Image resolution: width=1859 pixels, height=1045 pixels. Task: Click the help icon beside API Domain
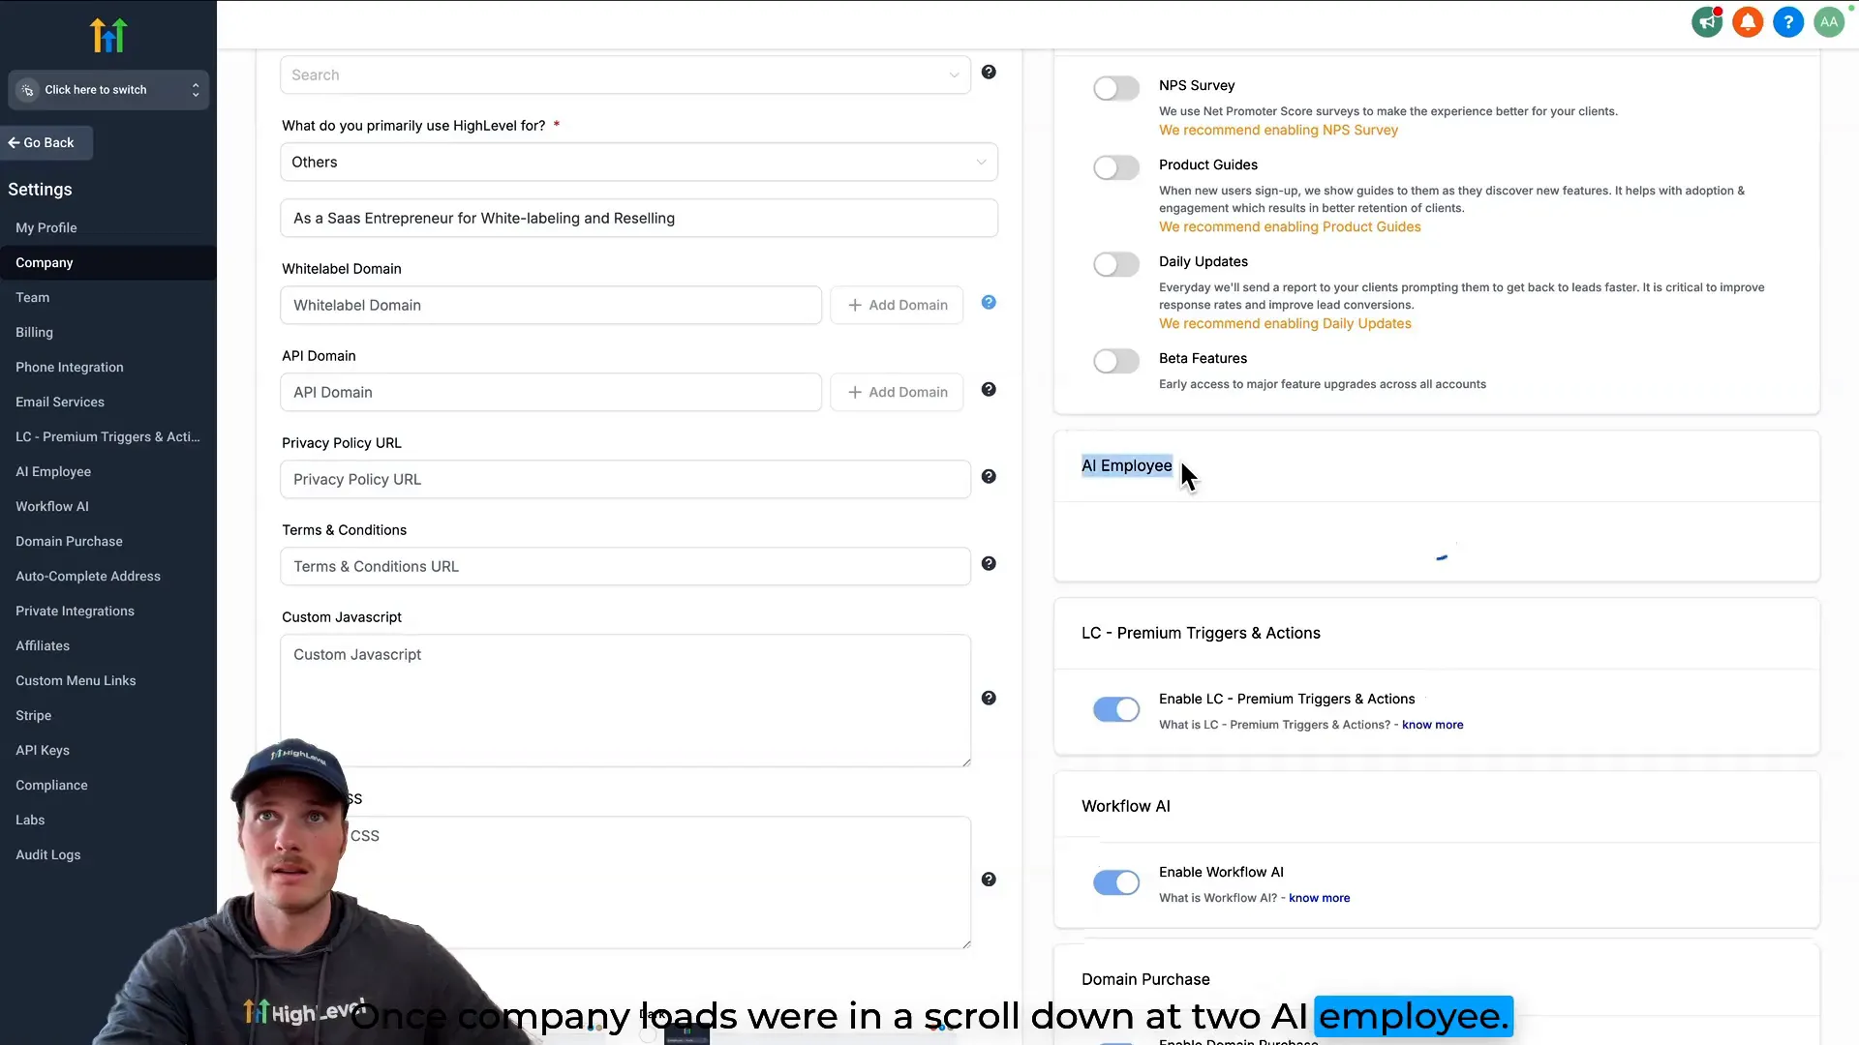[989, 389]
